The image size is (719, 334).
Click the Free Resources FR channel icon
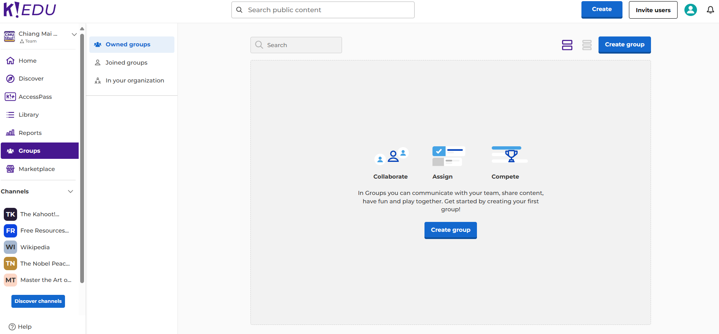(x=10, y=231)
